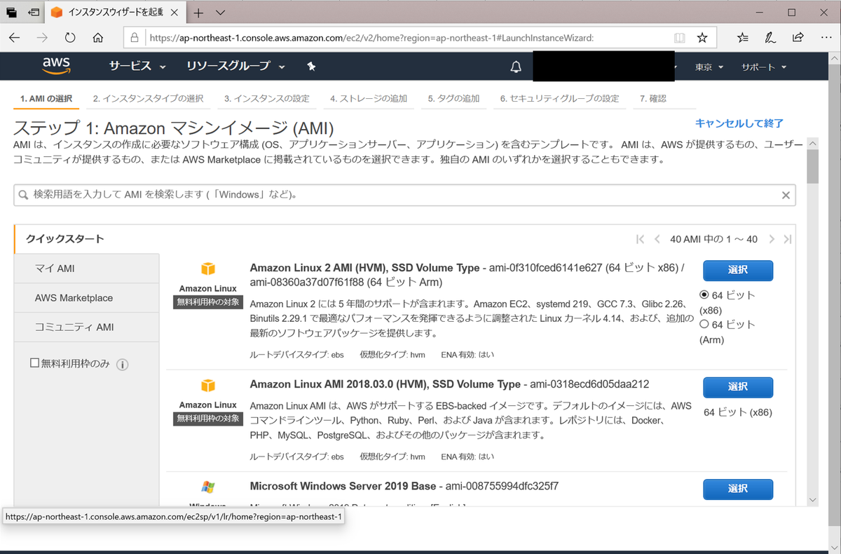Screen dimensions: 841x554
Task: Clear the AMI search using the X icon
Action: tap(786, 195)
